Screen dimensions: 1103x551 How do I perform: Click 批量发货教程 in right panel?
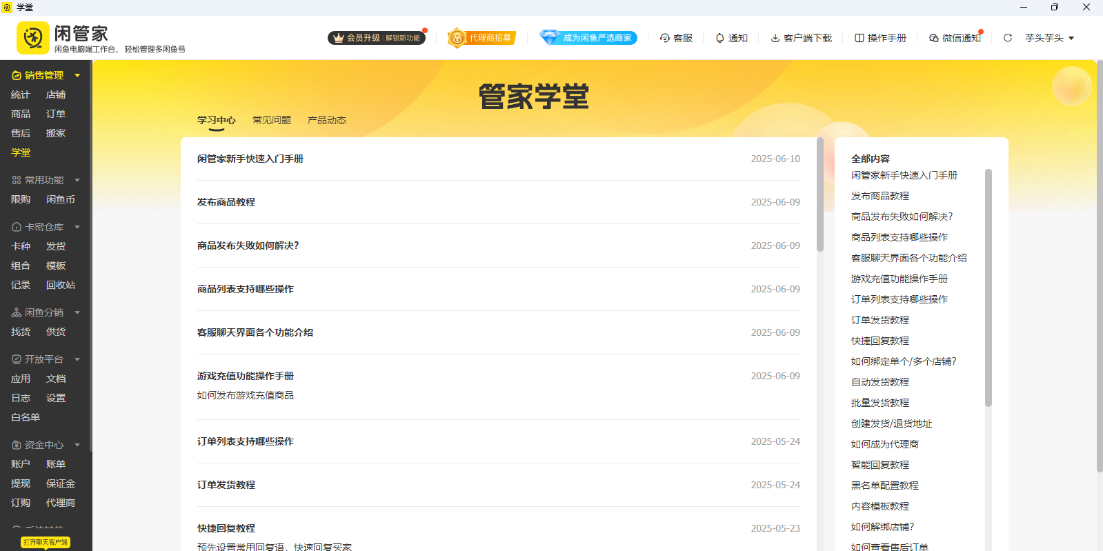coord(880,403)
